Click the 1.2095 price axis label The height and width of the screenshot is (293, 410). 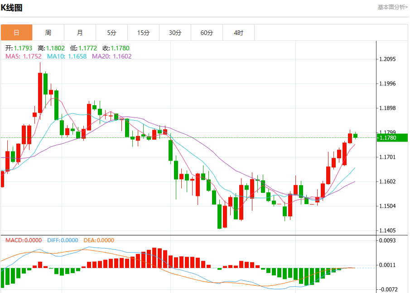(387, 59)
